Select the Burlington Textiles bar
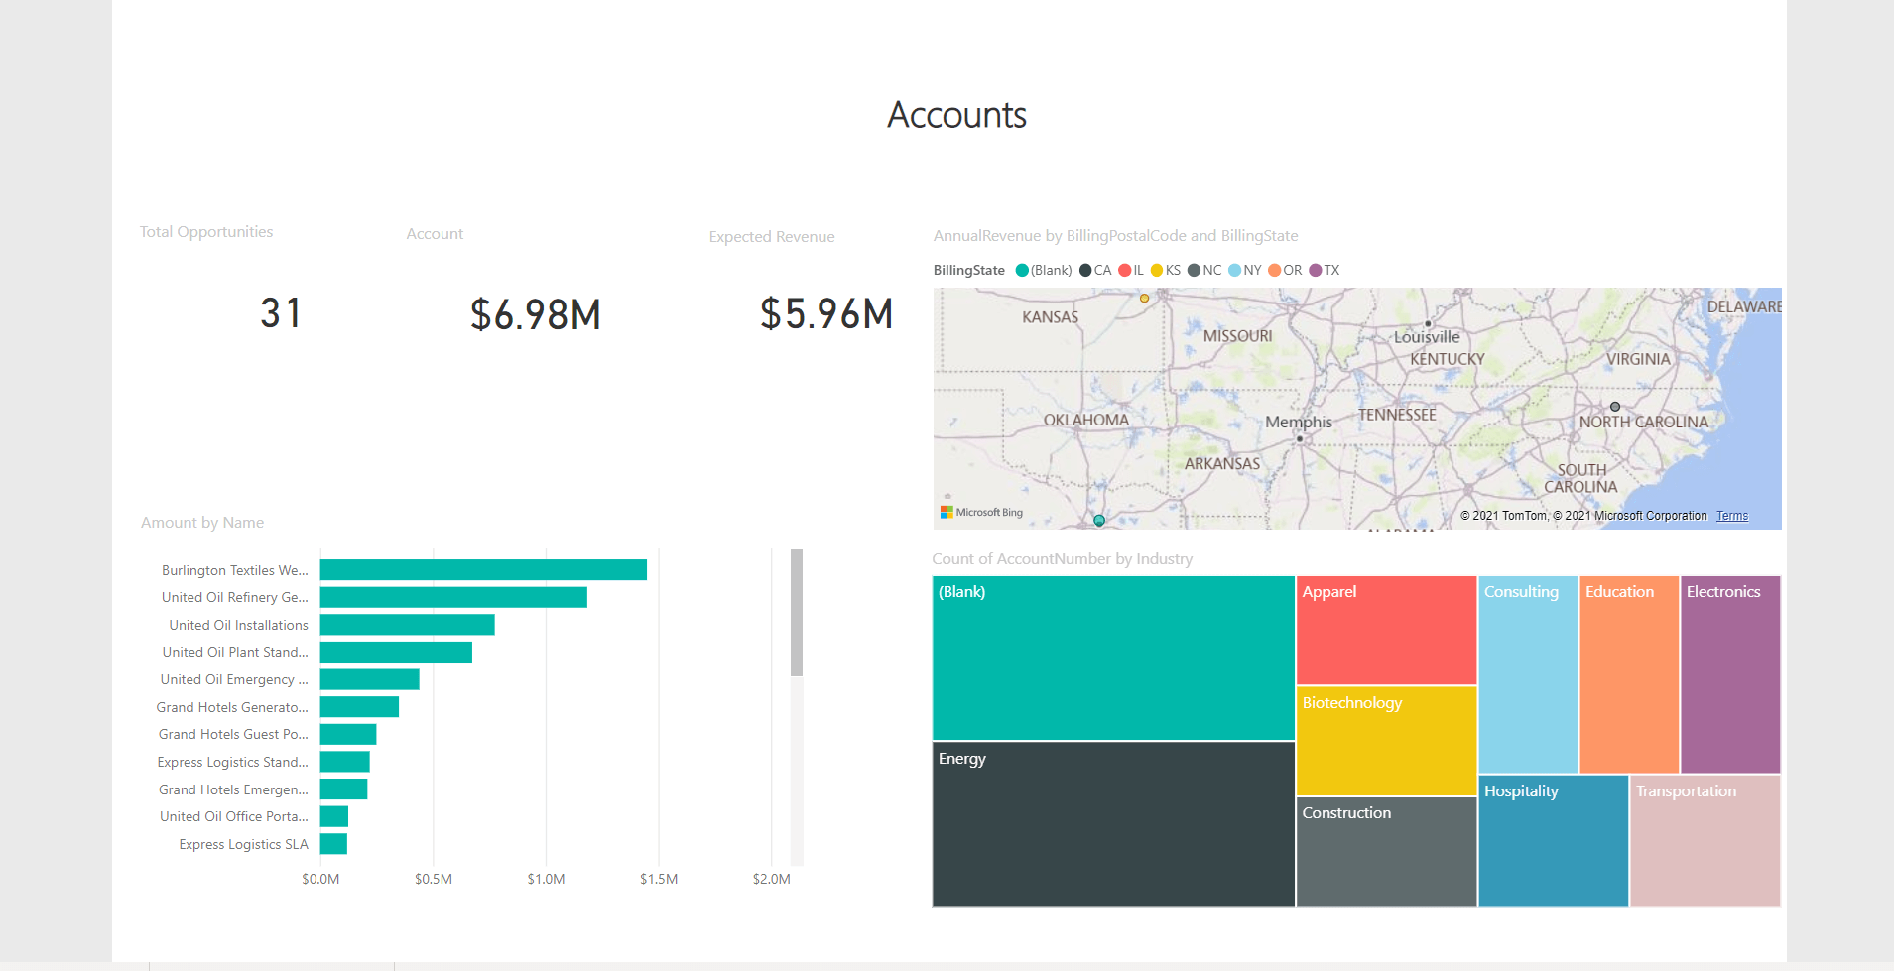This screenshot has width=1894, height=971. pos(483,570)
